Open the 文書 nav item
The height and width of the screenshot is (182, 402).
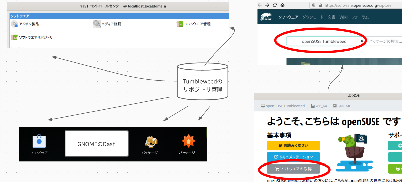tap(331, 17)
